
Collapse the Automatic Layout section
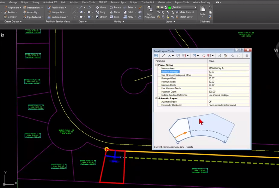coord(156,98)
